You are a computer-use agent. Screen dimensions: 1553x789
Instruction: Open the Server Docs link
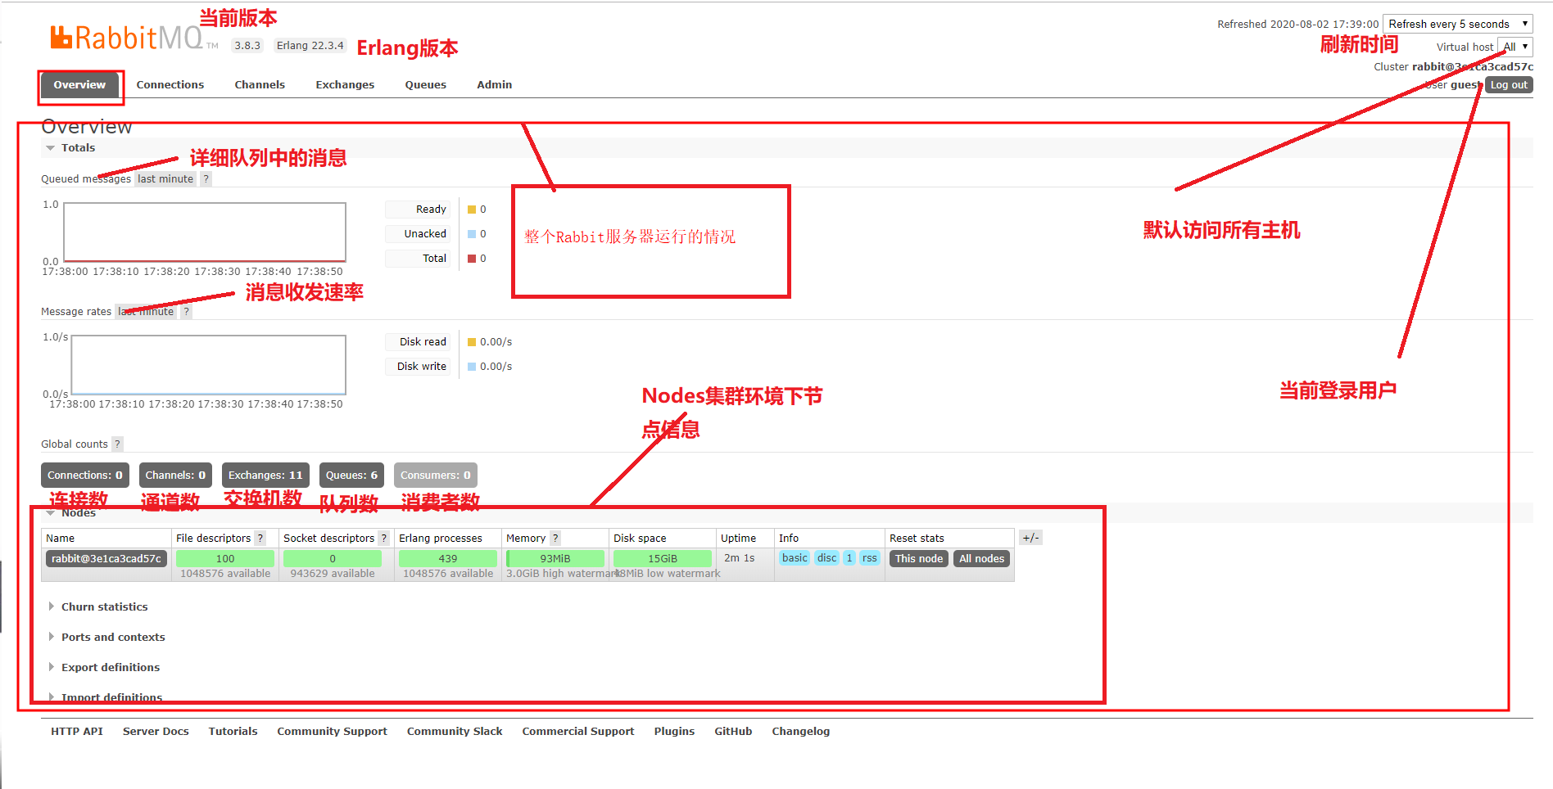coord(156,731)
